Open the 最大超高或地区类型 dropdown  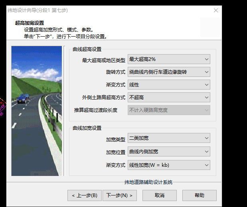(x=169, y=59)
